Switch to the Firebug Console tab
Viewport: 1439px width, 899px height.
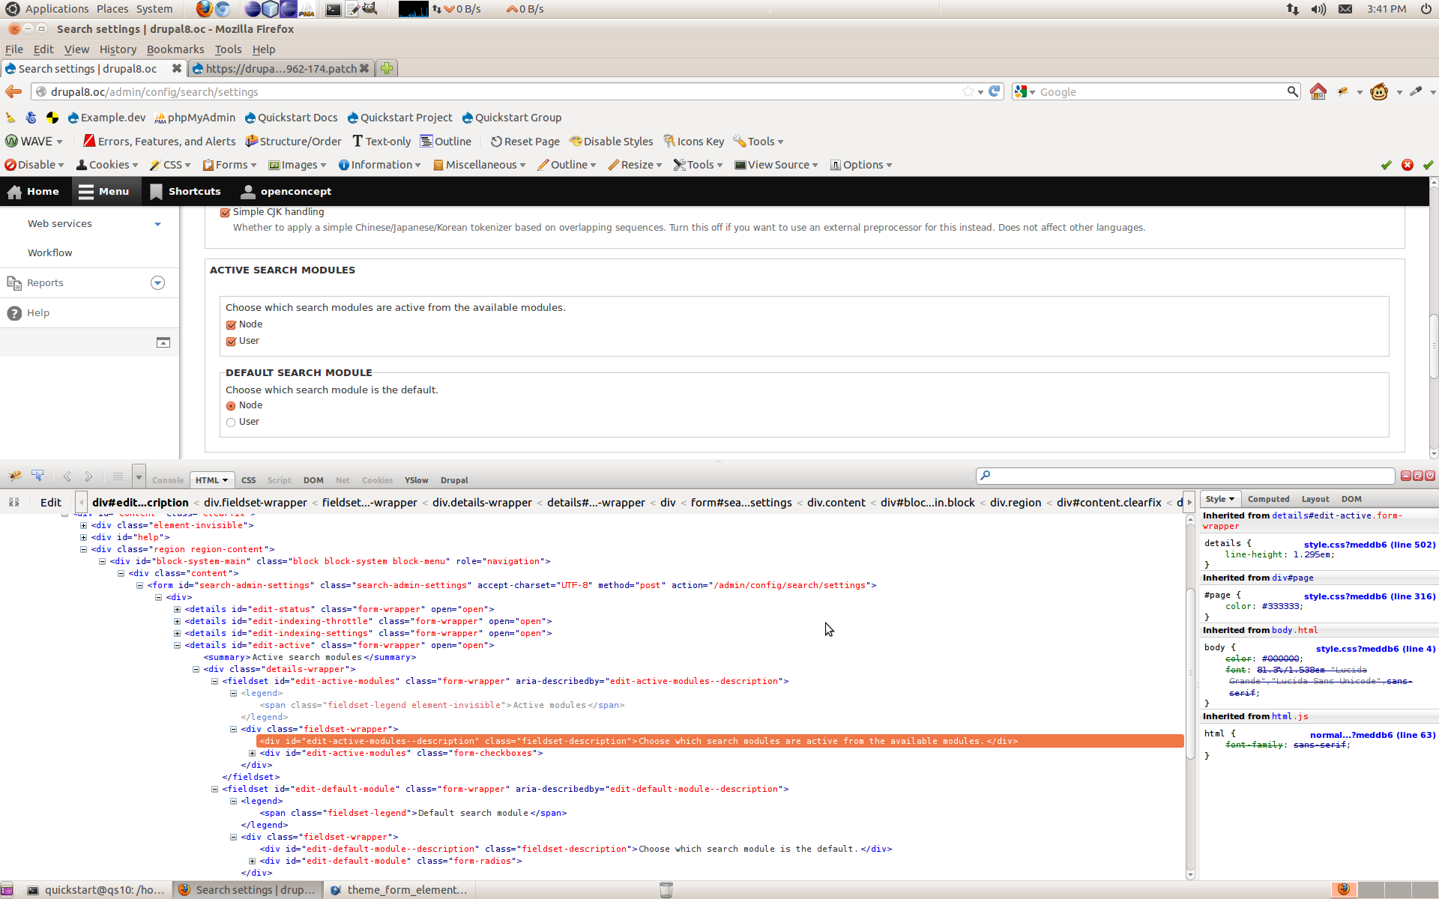[168, 480]
